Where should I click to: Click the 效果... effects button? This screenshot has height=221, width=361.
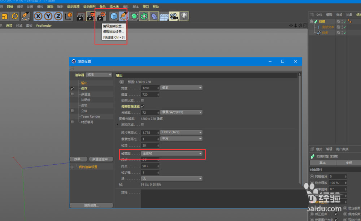(78, 159)
